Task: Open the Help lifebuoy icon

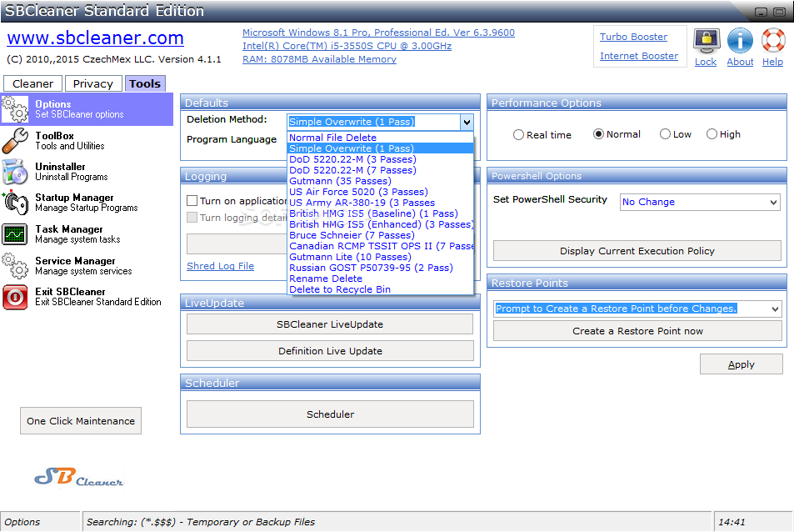Action: pos(772,41)
